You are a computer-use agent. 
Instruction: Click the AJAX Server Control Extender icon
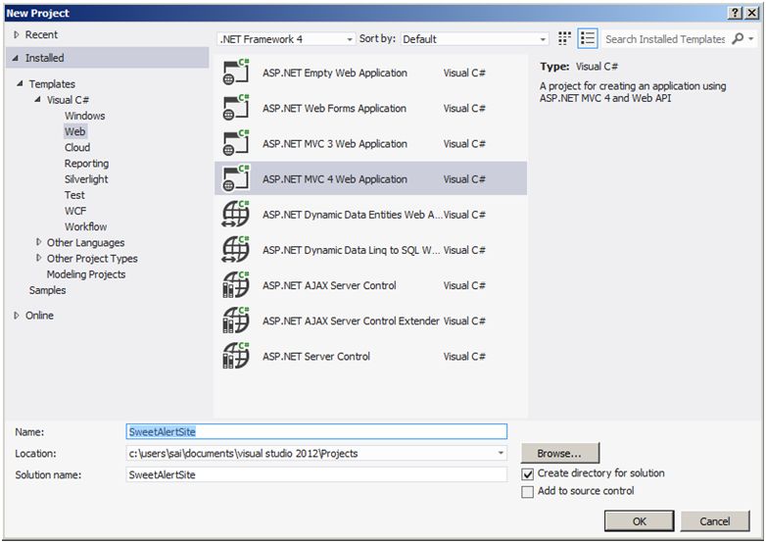pyautogui.click(x=236, y=321)
